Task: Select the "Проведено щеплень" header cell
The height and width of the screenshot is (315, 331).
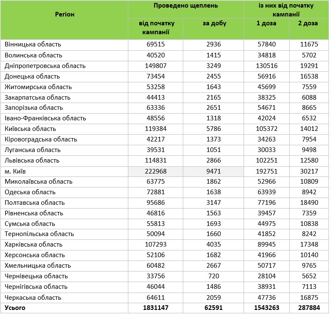Action: coord(186,6)
